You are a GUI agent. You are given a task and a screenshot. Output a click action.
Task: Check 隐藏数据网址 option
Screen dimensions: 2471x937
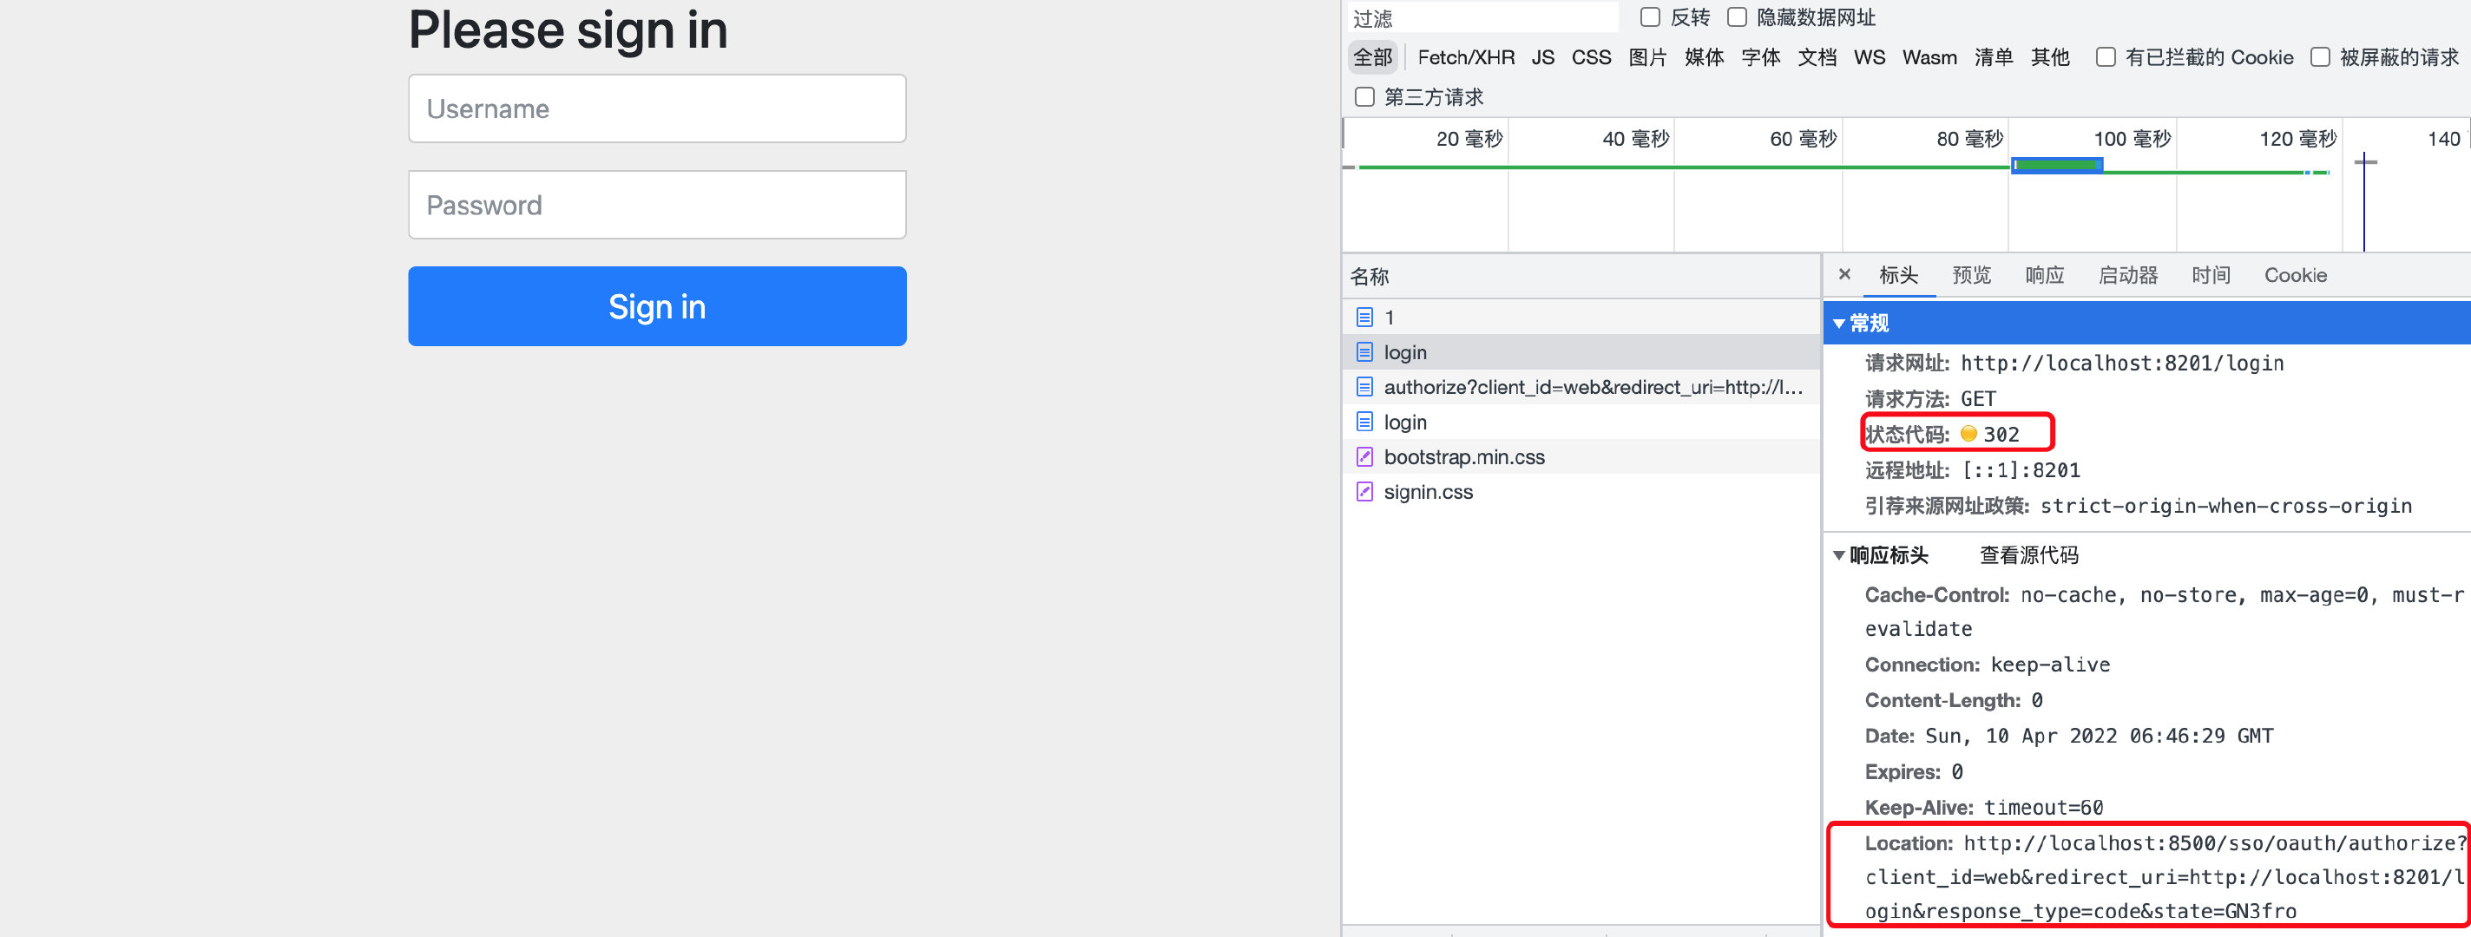click(x=1736, y=17)
